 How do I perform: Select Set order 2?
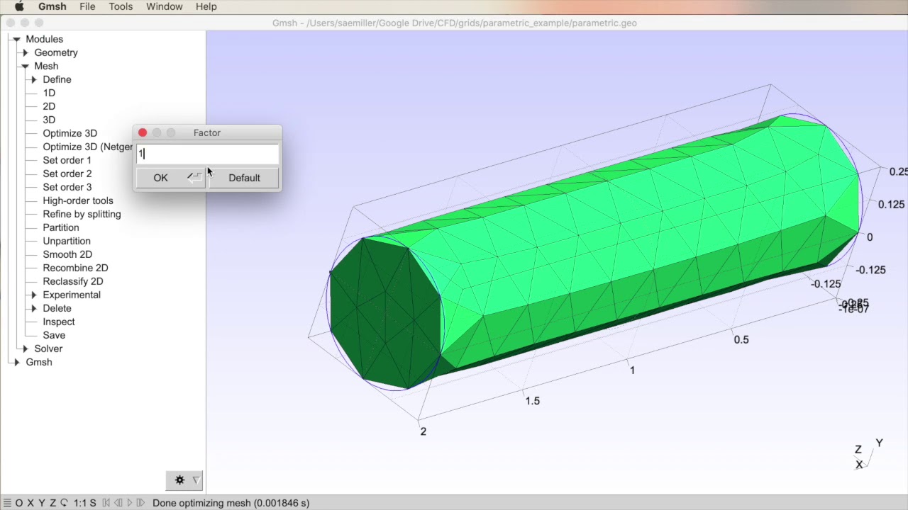[x=67, y=174]
